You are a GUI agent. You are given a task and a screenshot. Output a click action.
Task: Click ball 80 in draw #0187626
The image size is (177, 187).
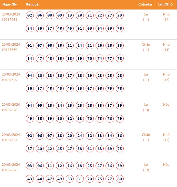pos(120,179)
